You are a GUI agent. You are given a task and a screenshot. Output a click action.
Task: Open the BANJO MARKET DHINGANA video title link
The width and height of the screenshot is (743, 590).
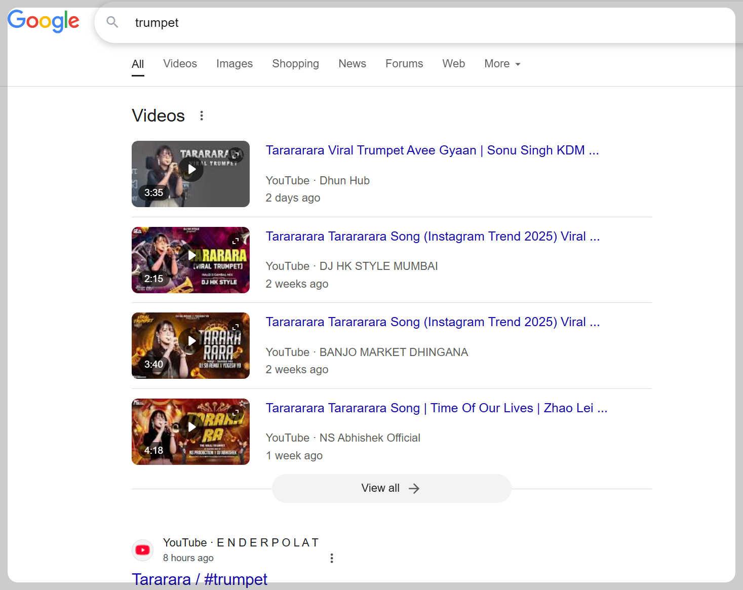point(433,322)
